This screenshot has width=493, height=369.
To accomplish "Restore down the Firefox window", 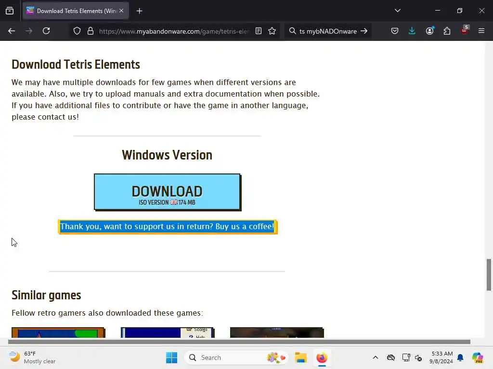I will tap(460, 11).
